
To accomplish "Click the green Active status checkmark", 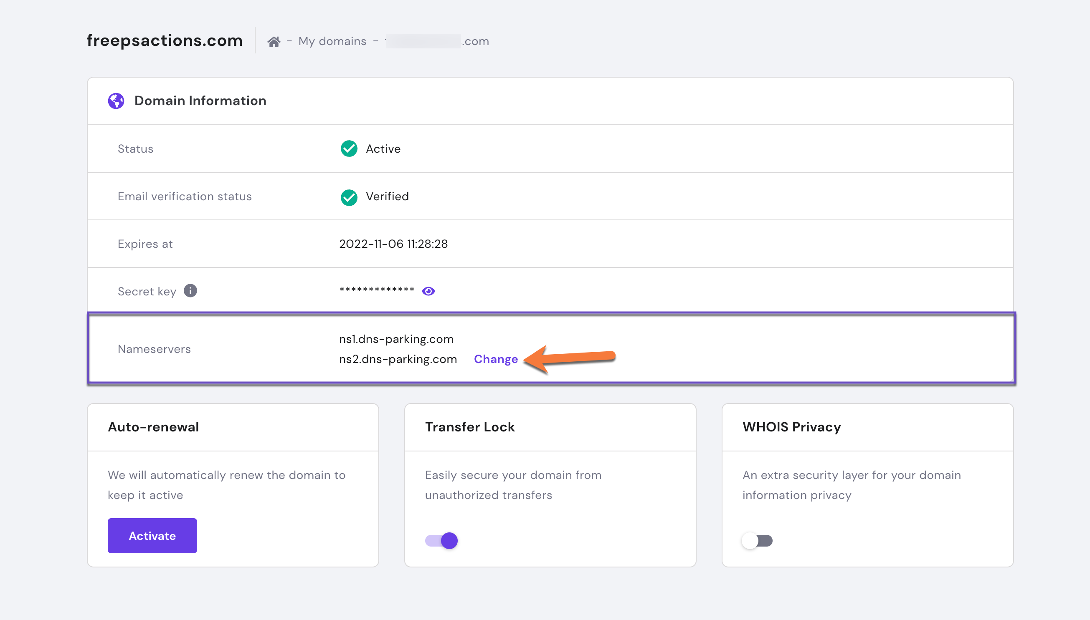I will tap(349, 149).
